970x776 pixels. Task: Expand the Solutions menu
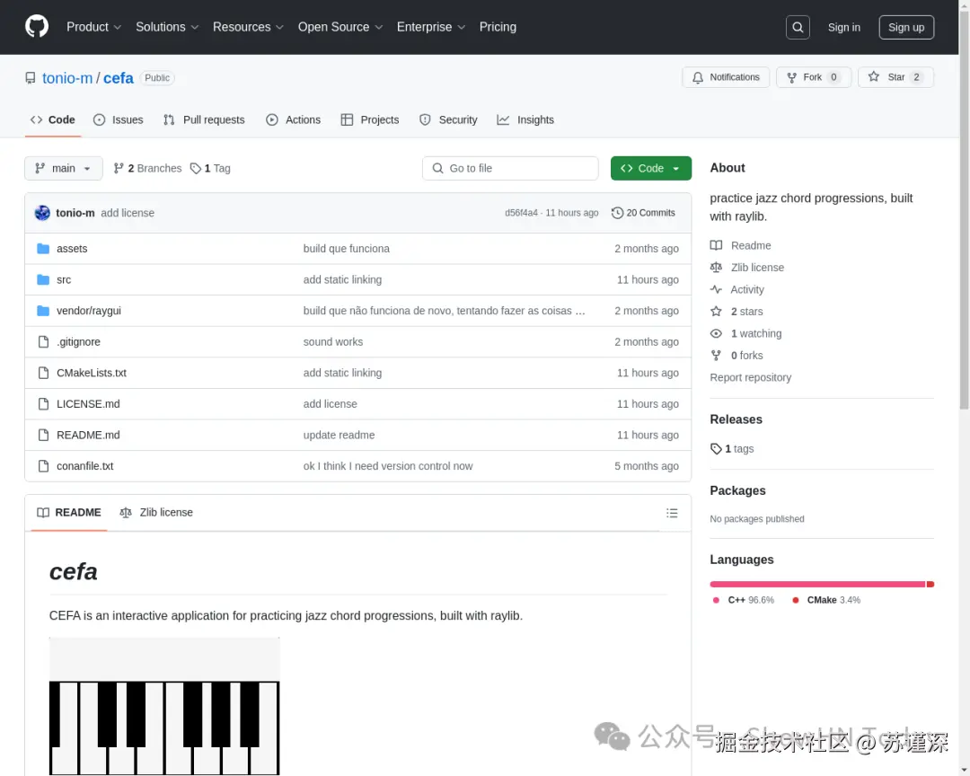point(167,27)
